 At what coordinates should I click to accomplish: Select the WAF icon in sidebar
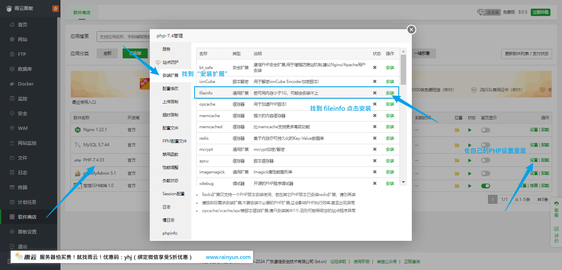pos(12,128)
